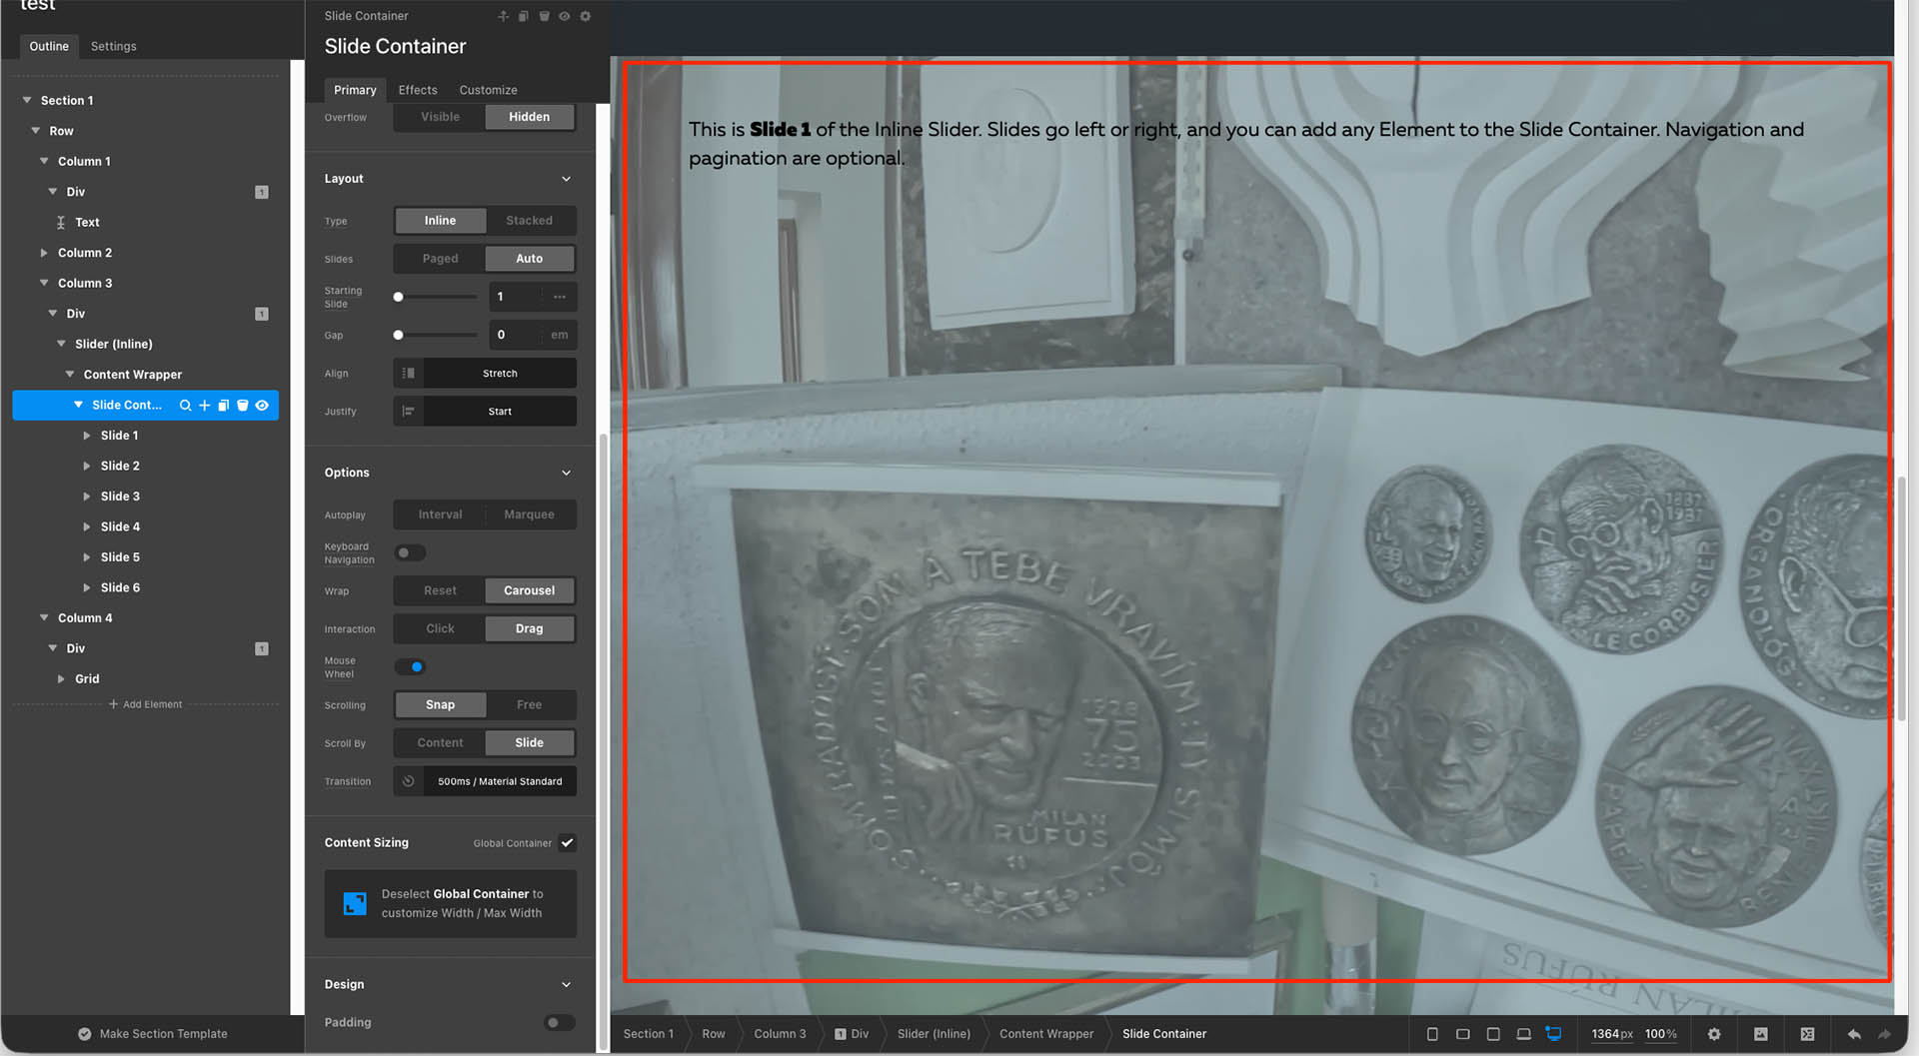Expand Slide 3 in the outline

tap(87, 497)
